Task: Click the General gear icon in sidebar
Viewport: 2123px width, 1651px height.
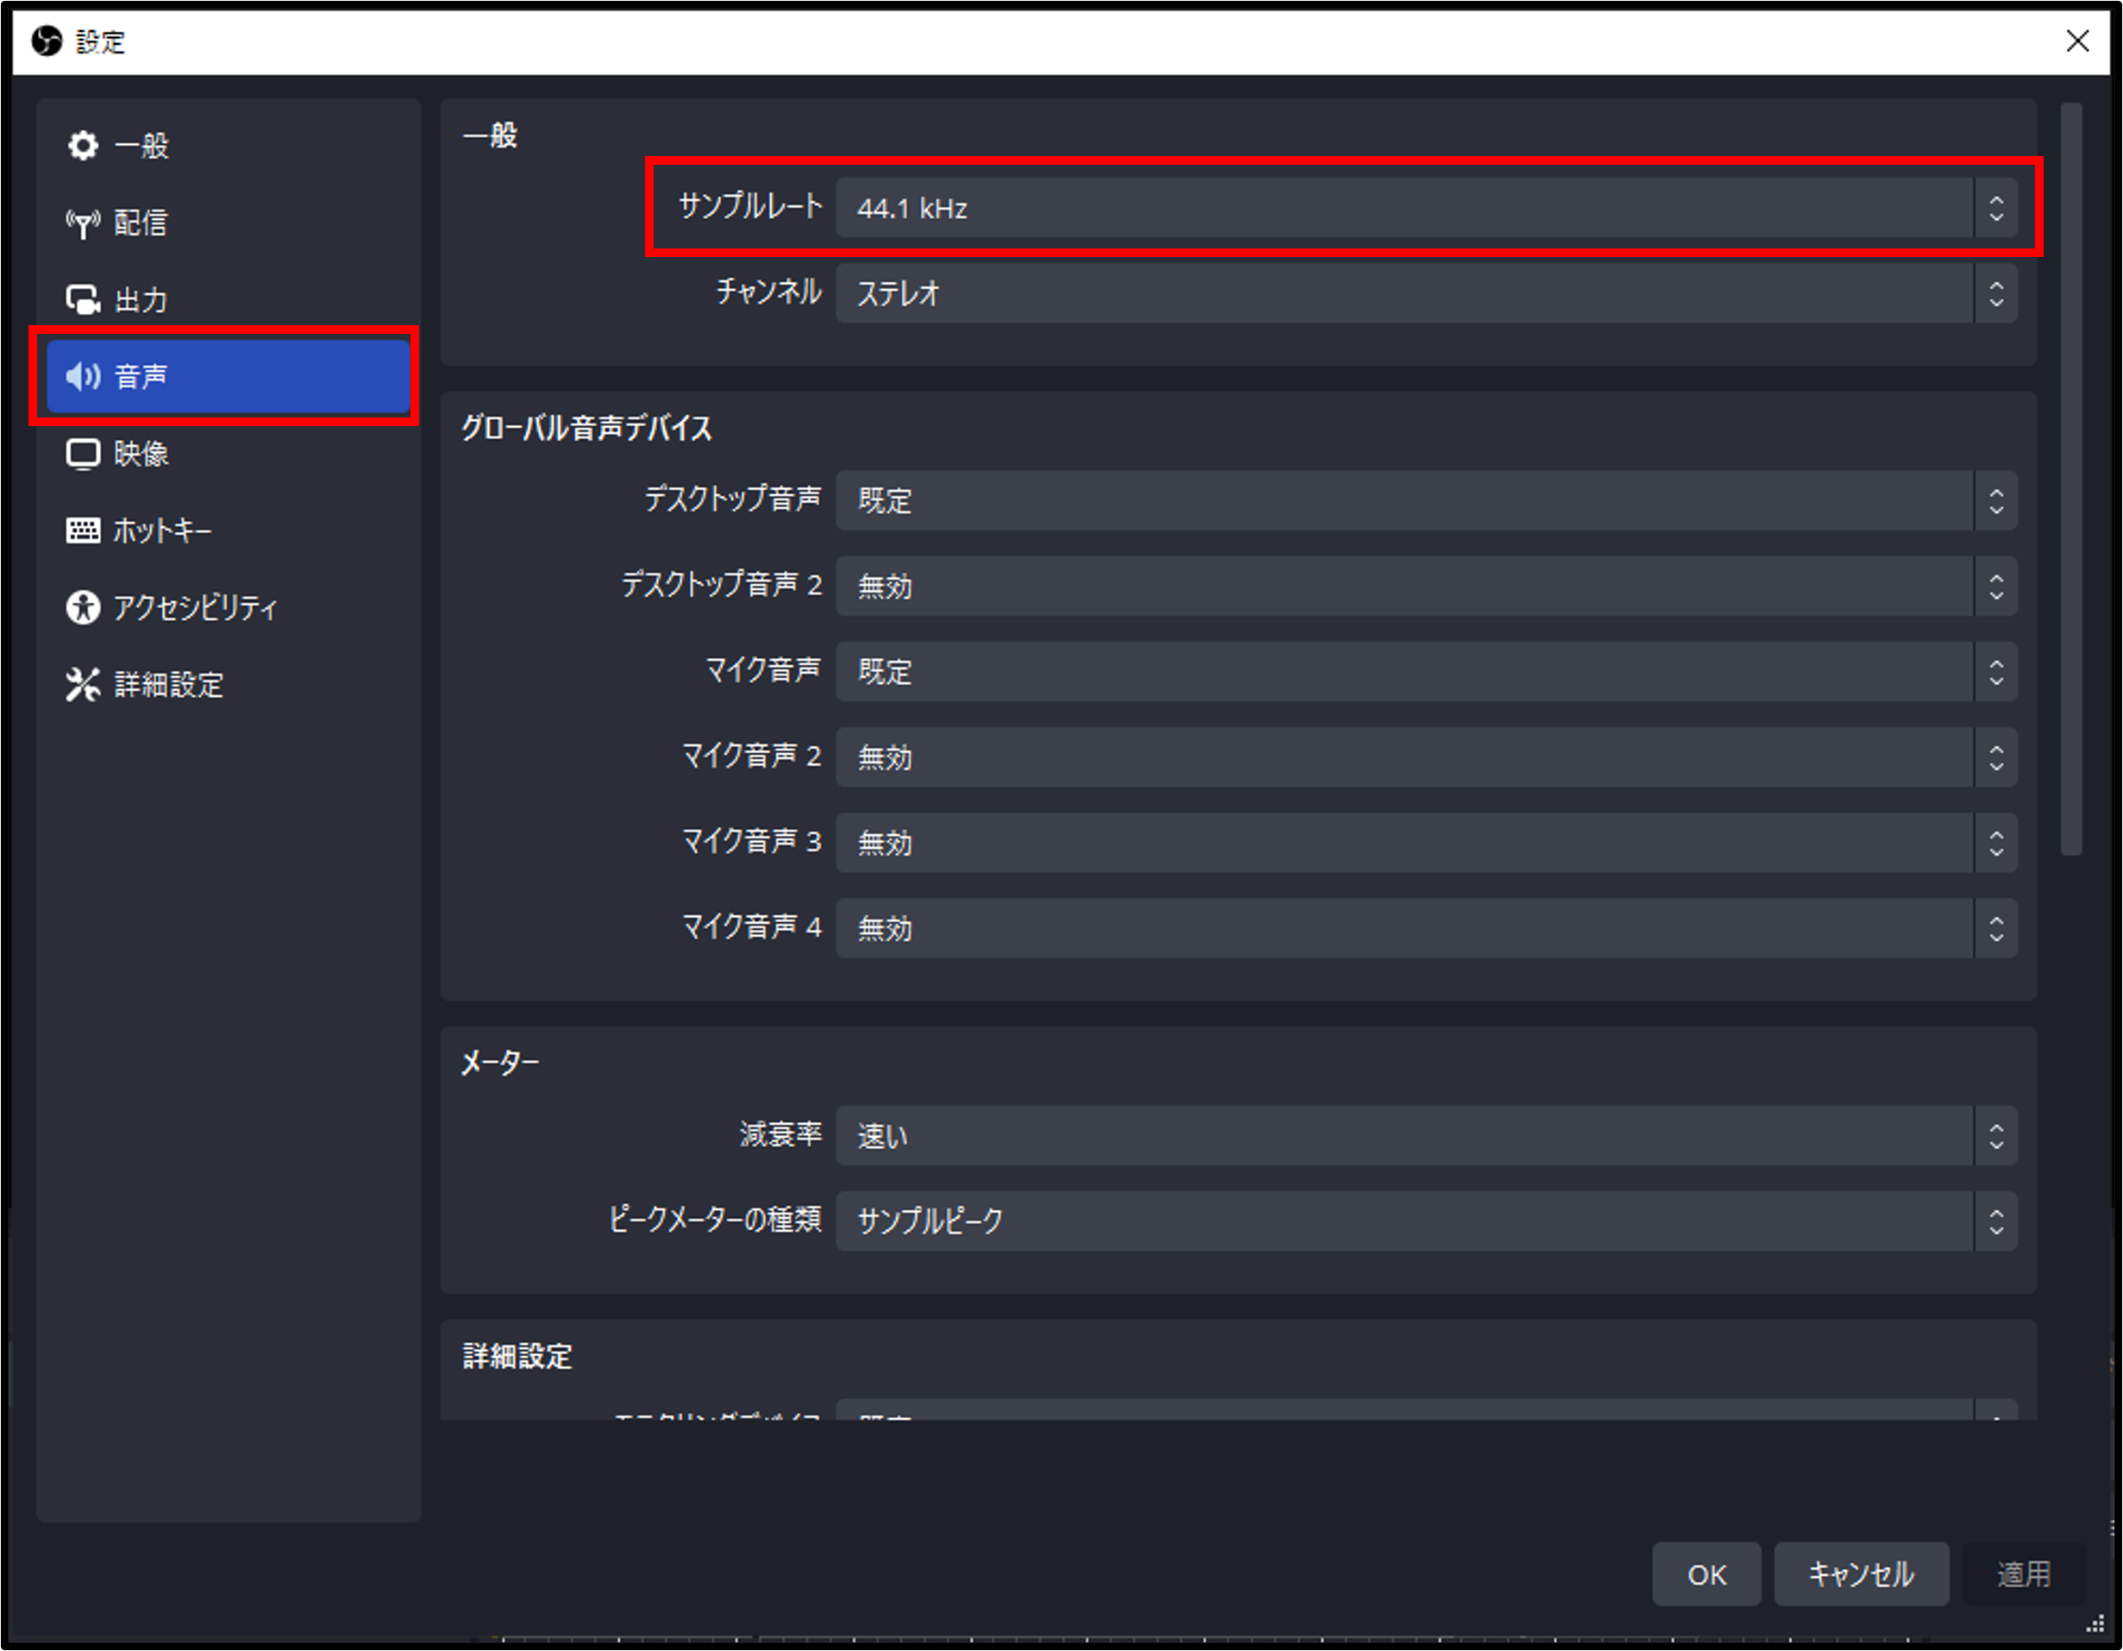Action: click(x=83, y=146)
